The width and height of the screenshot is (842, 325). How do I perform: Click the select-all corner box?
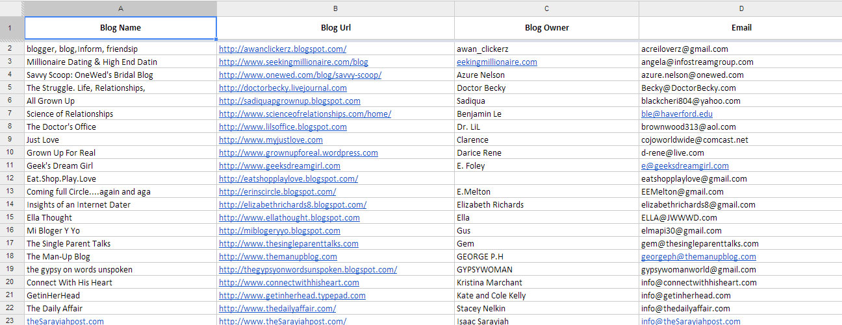(x=12, y=8)
